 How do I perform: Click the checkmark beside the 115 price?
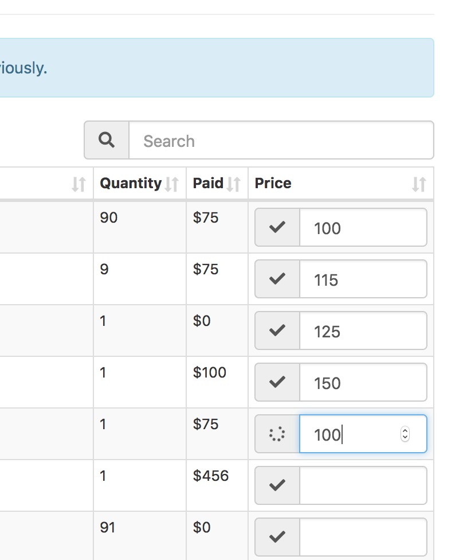pyautogui.click(x=277, y=279)
